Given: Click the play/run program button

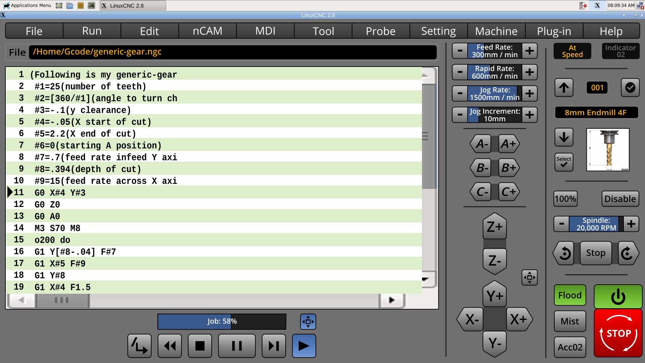Looking at the screenshot, I should coord(304,346).
